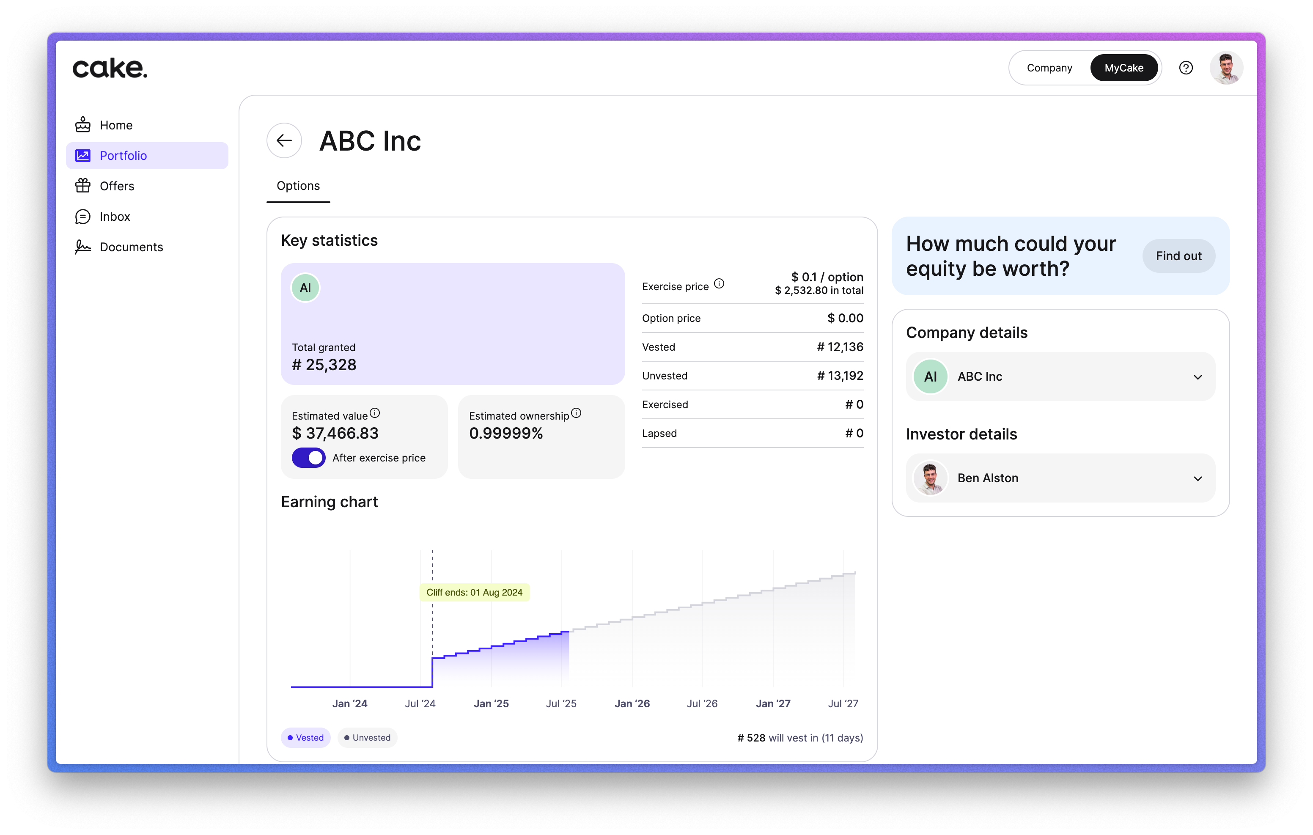1313x835 pixels.
Task: Open the user profile avatar menu
Action: click(1226, 68)
